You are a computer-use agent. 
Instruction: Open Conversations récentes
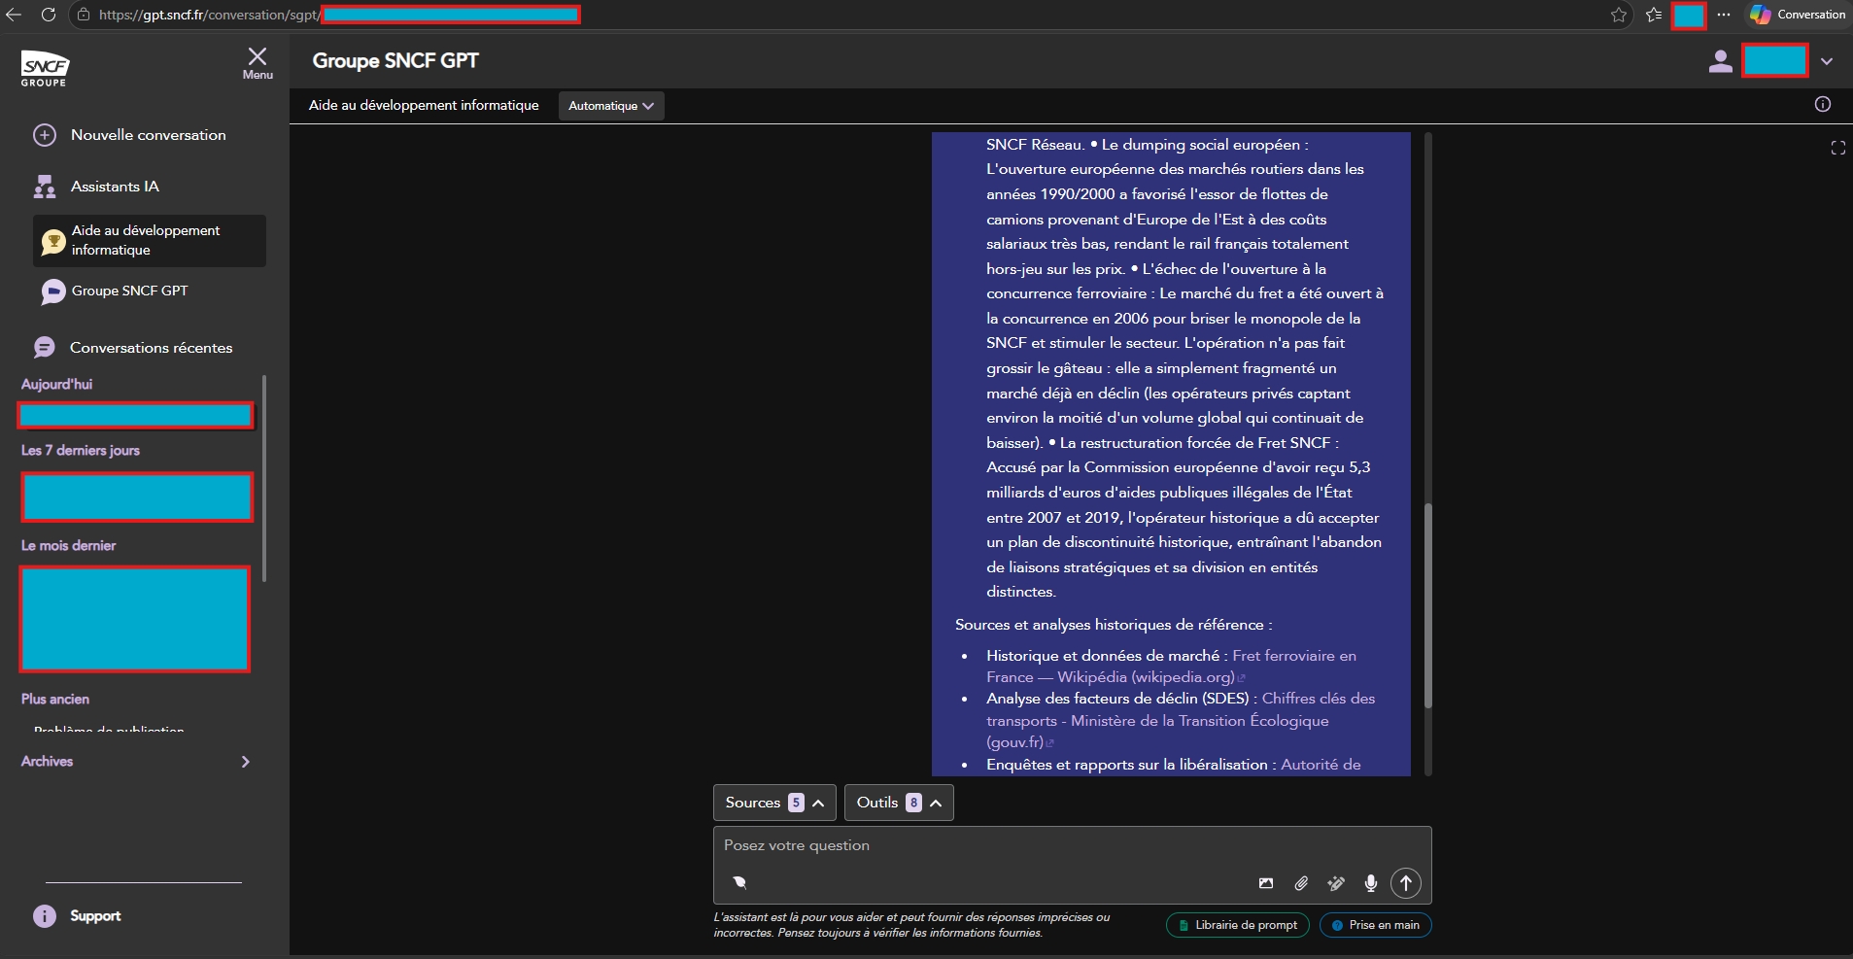tap(133, 348)
